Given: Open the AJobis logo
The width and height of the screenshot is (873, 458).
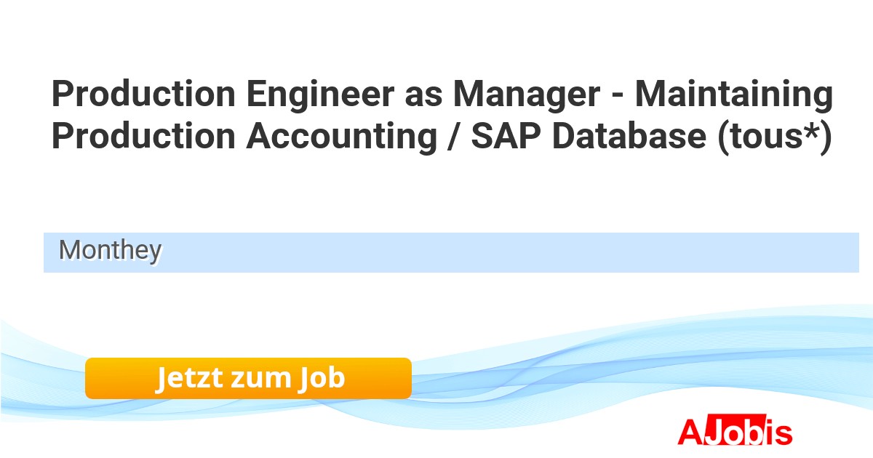Looking at the screenshot, I should [735, 432].
